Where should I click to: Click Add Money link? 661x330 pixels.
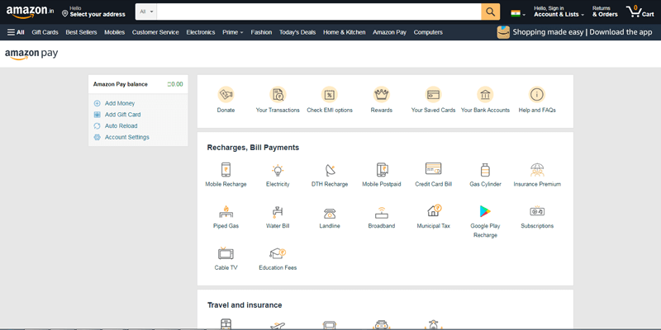120,103
